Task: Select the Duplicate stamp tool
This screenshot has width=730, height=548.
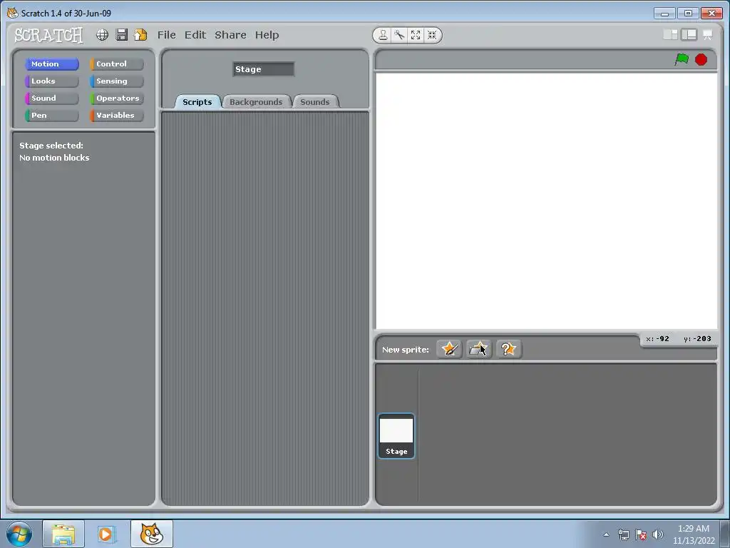Action: point(383,36)
